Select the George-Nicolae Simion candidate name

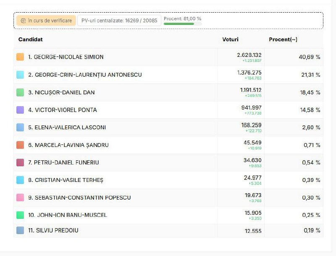[66, 57]
